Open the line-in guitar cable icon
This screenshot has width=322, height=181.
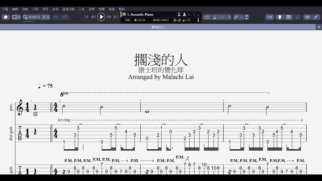pos(316,17)
